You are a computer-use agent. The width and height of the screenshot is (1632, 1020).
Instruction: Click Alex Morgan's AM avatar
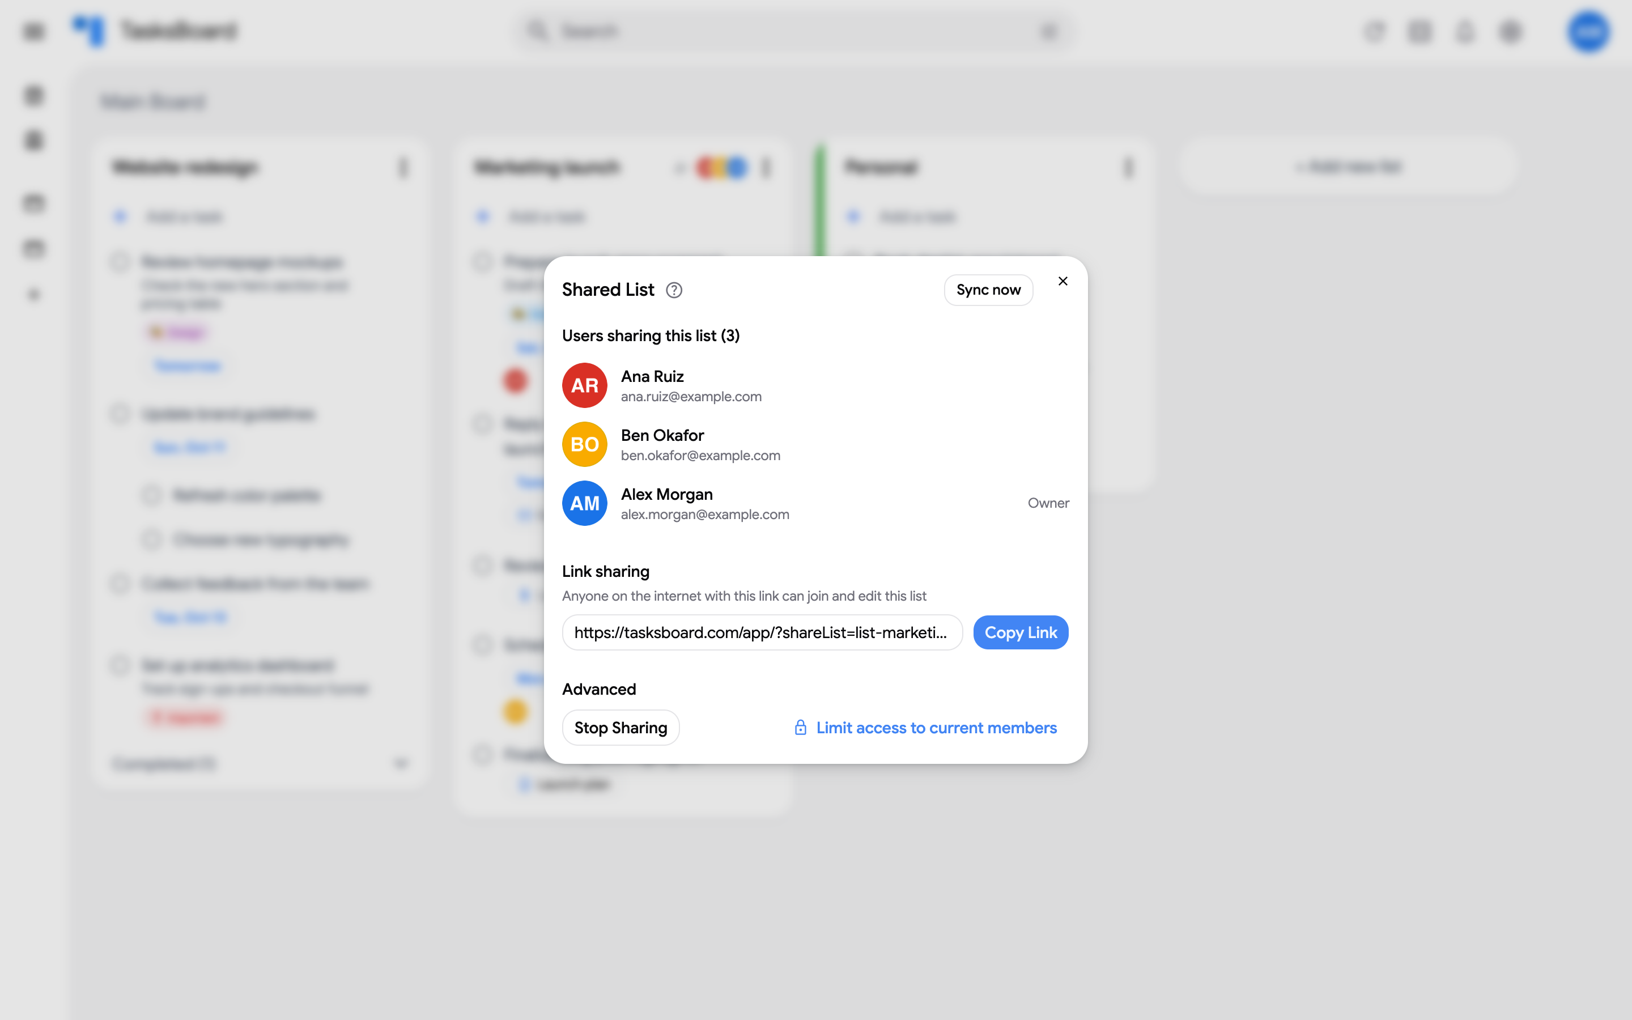(x=585, y=503)
